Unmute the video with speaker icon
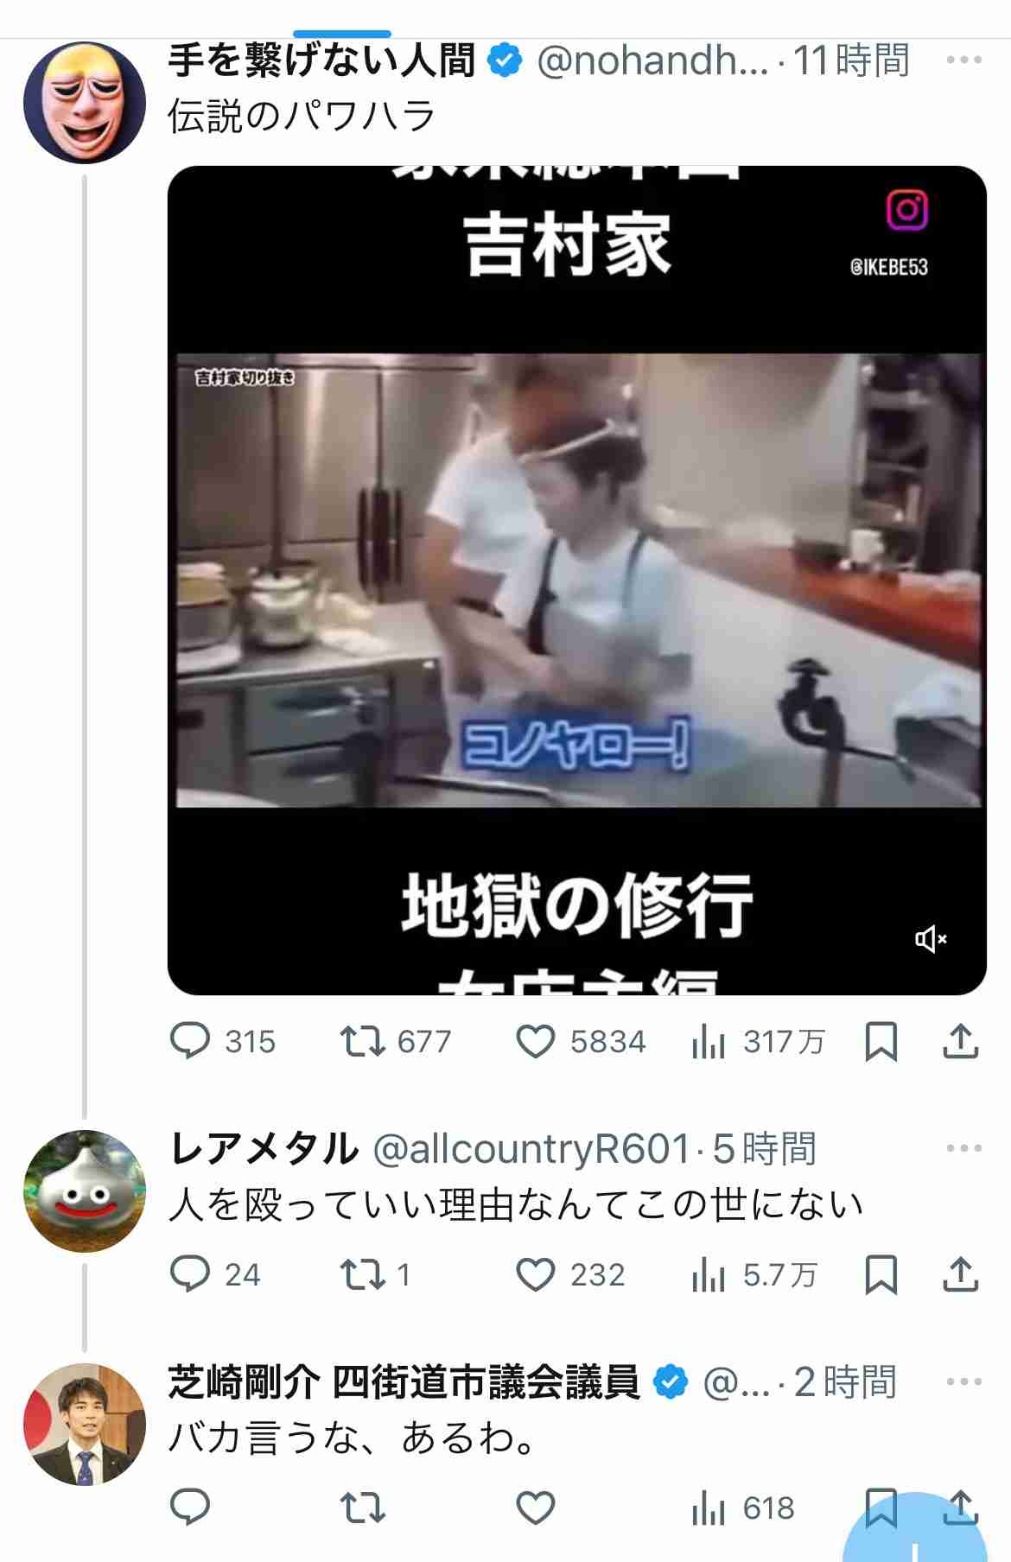Screen dimensions: 1011x1562 (x=931, y=939)
